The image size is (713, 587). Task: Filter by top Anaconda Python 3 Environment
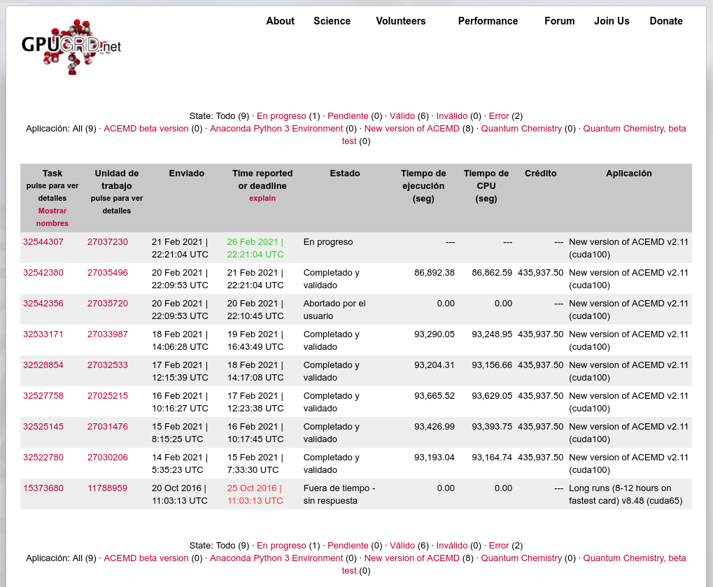276,129
